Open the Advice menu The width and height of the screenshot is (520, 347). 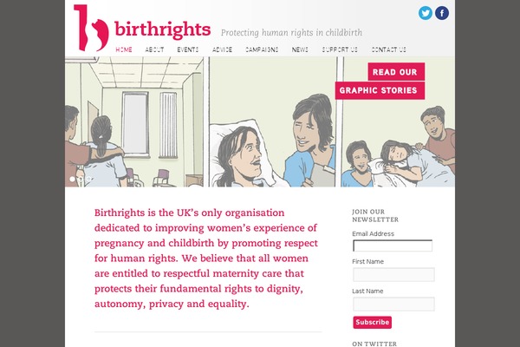[x=222, y=50]
